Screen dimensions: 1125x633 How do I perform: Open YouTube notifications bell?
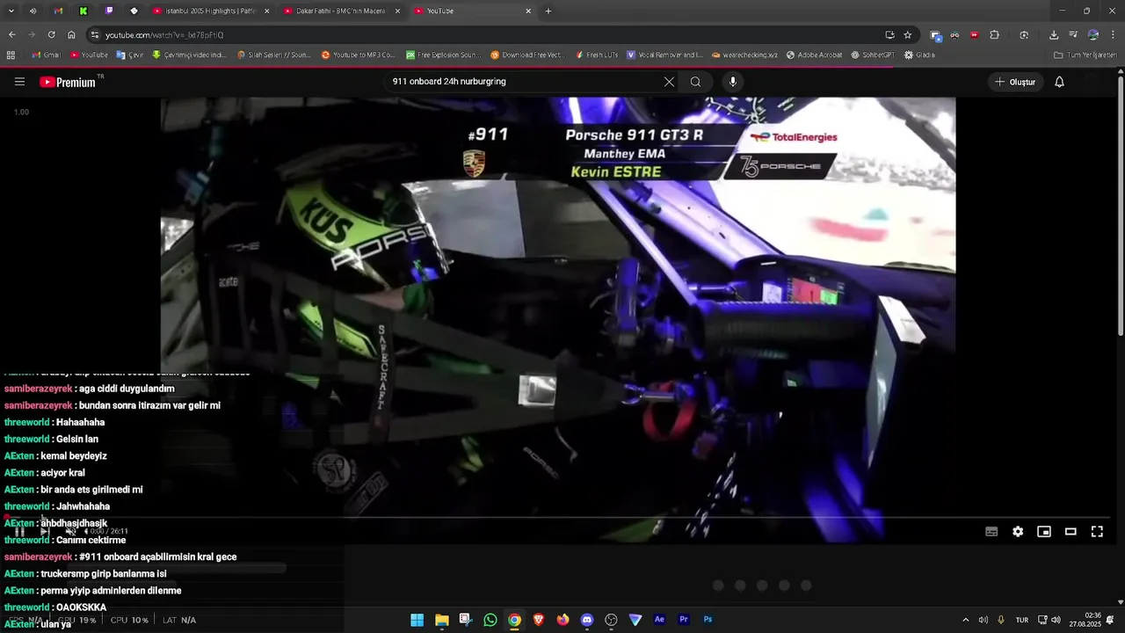[1059, 82]
